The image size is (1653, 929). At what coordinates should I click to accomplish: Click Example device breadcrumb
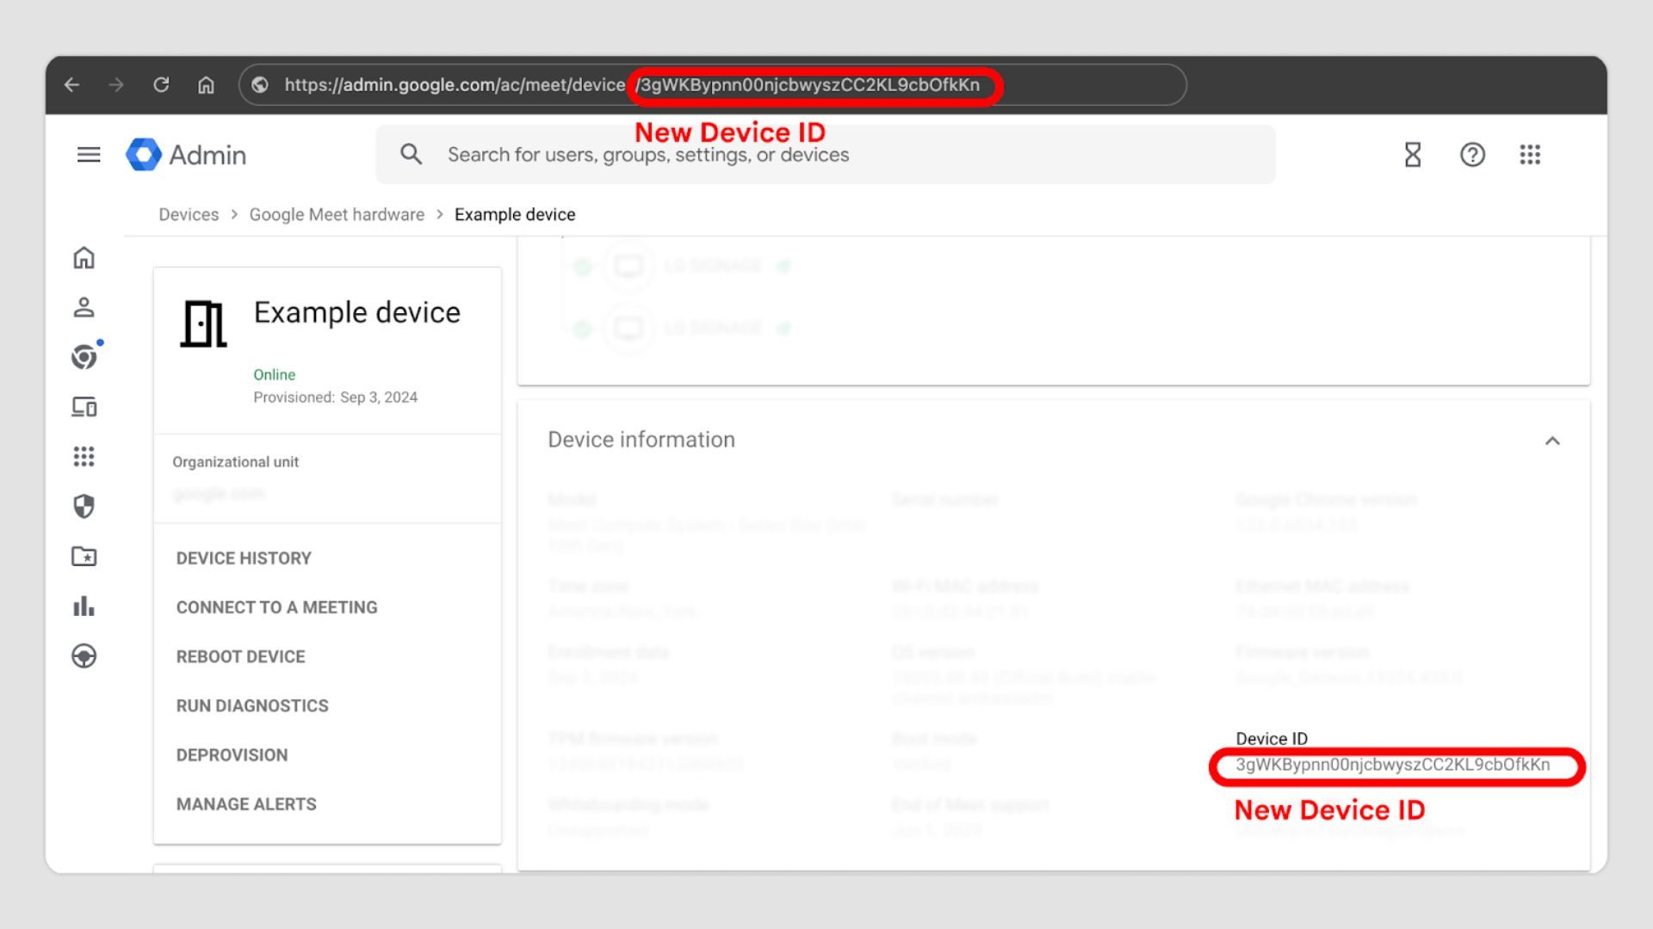click(x=515, y=215)
